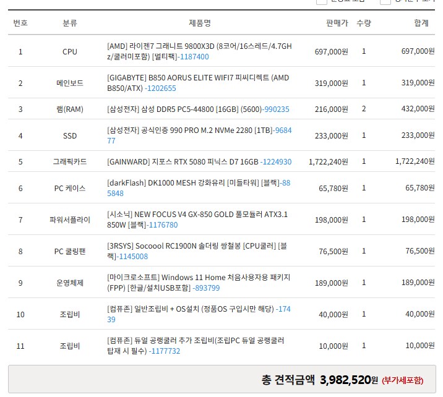Select the 파워서플라이 category cell
443x397 pixels.
point(70,220)
